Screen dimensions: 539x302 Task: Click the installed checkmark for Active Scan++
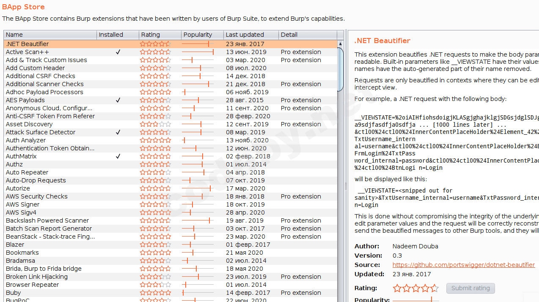tap(118, 52)
